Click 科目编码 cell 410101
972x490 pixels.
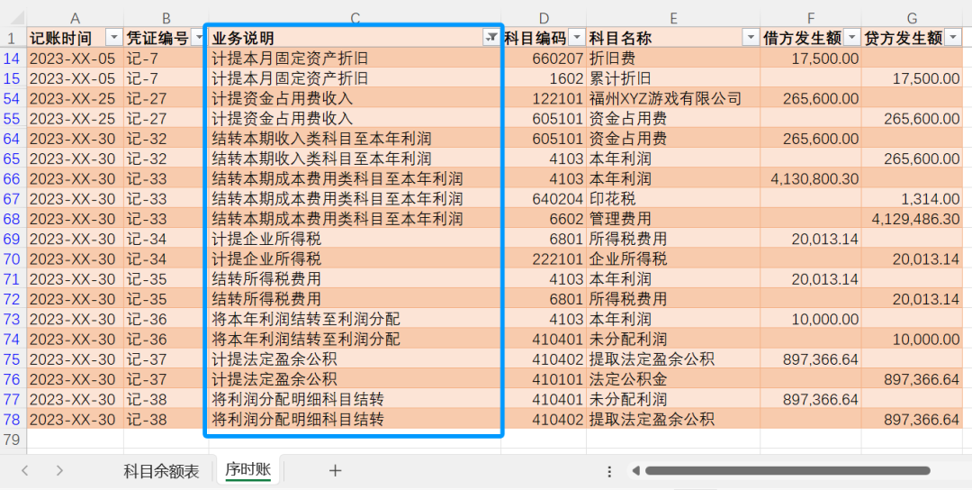(544, 379)
